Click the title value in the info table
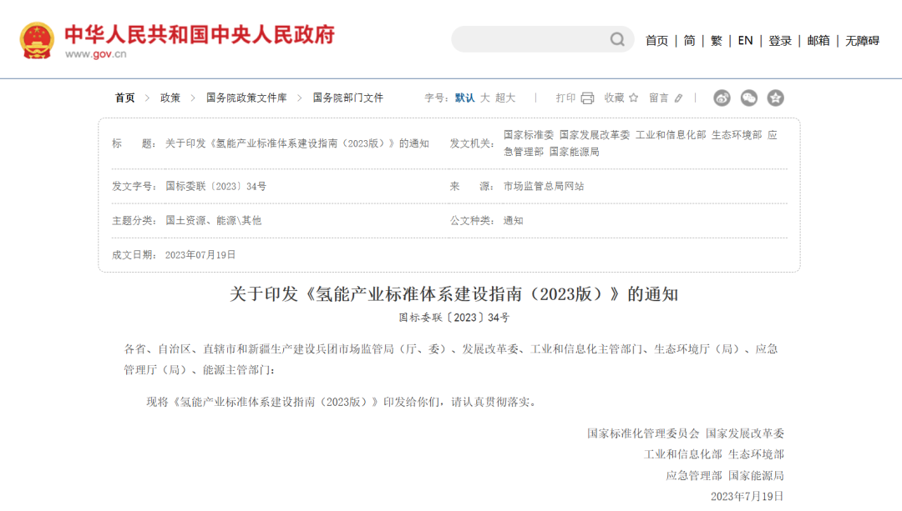 pyautogui.click(x=297, y=143)
